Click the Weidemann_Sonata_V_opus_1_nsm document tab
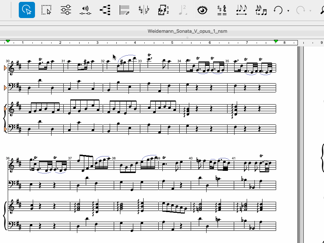The image size is (324, 243). coord(187,31)
